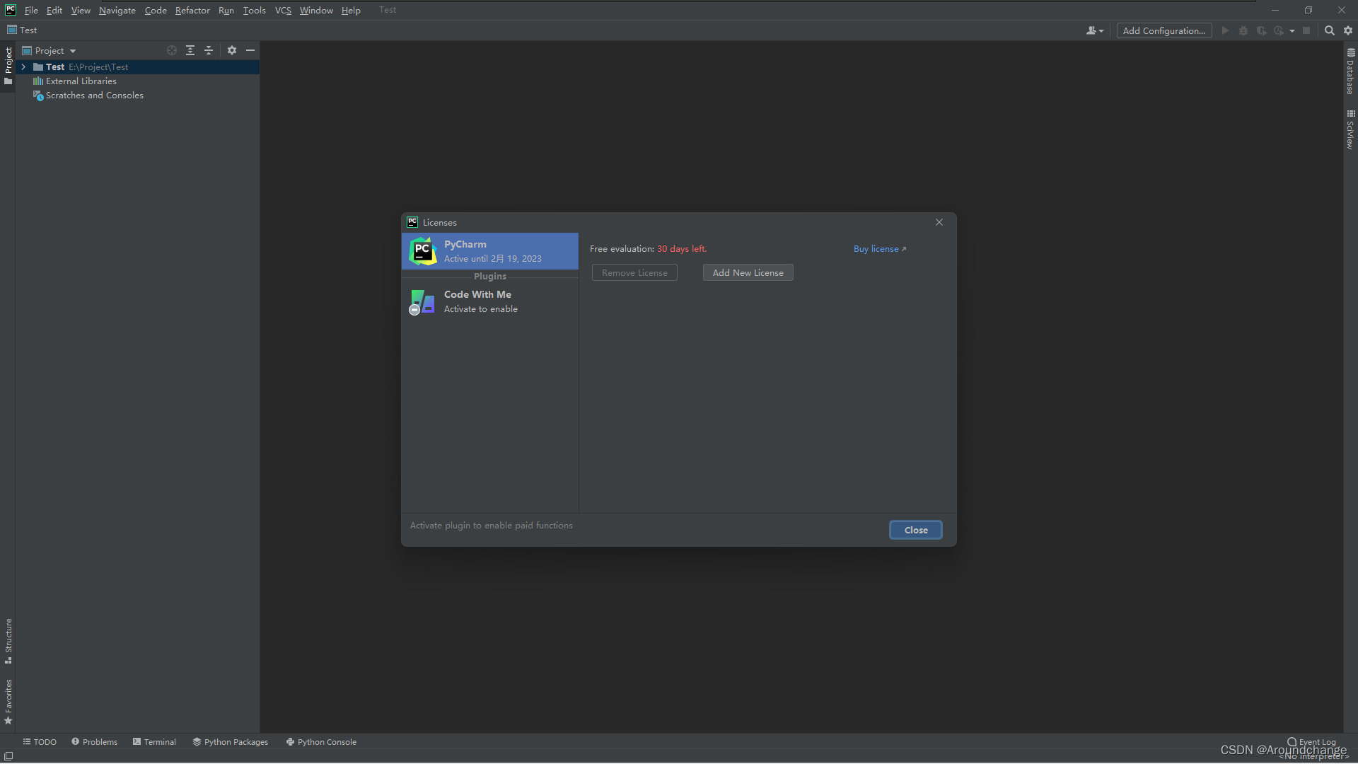The width and height of the screenshot is (1358, 764).
Task: Open Project panel options gear
Action: click(232, 50)
